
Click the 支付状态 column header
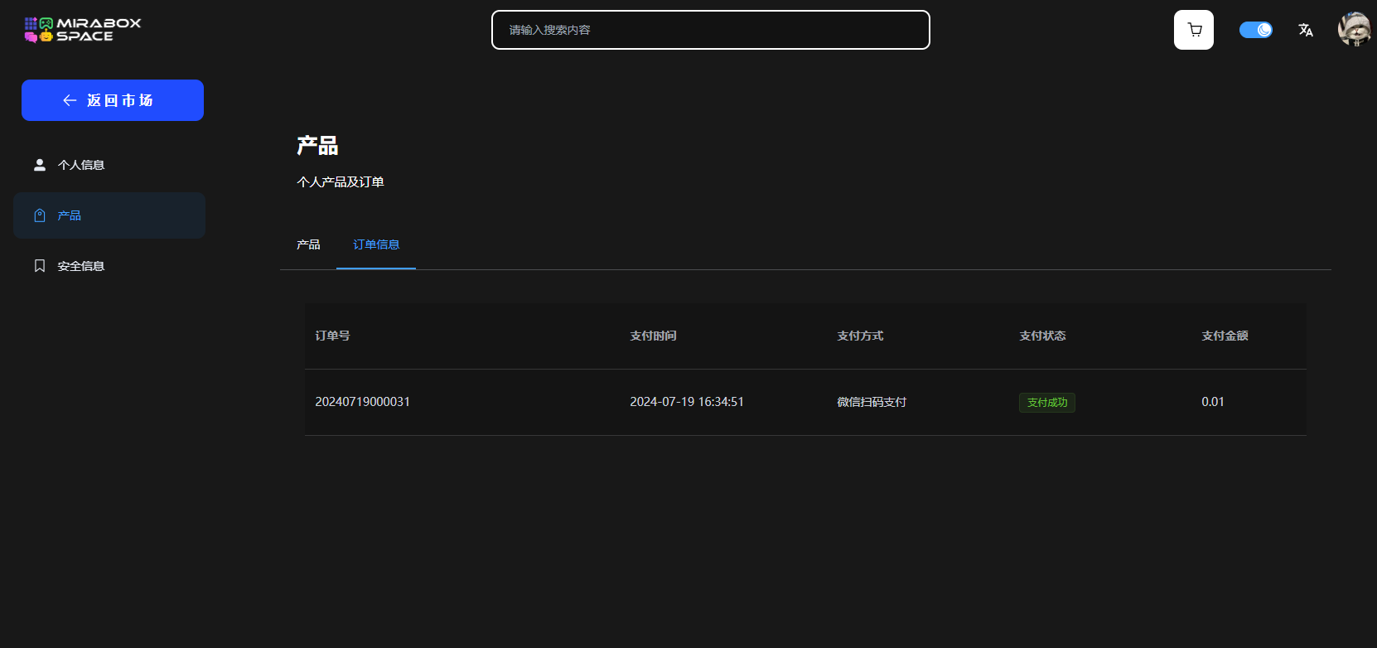click(x=1042, y=336)
